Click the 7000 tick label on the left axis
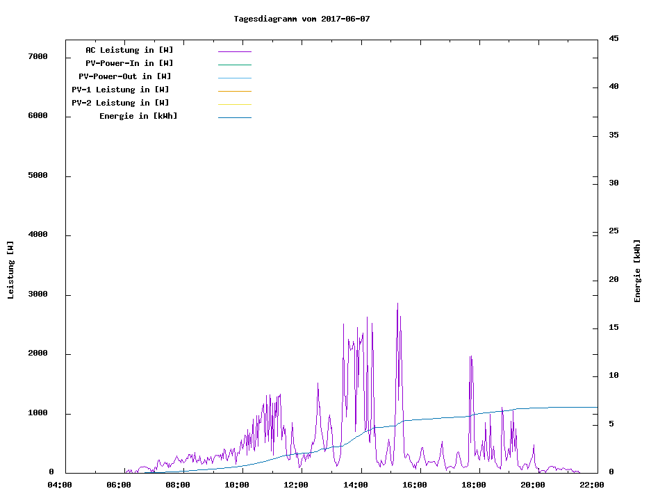The width and height of the screenshot is (667, 500). 36,57
